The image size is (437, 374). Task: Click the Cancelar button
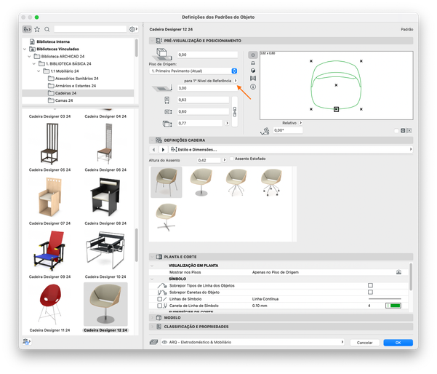[x=364, y=342]
